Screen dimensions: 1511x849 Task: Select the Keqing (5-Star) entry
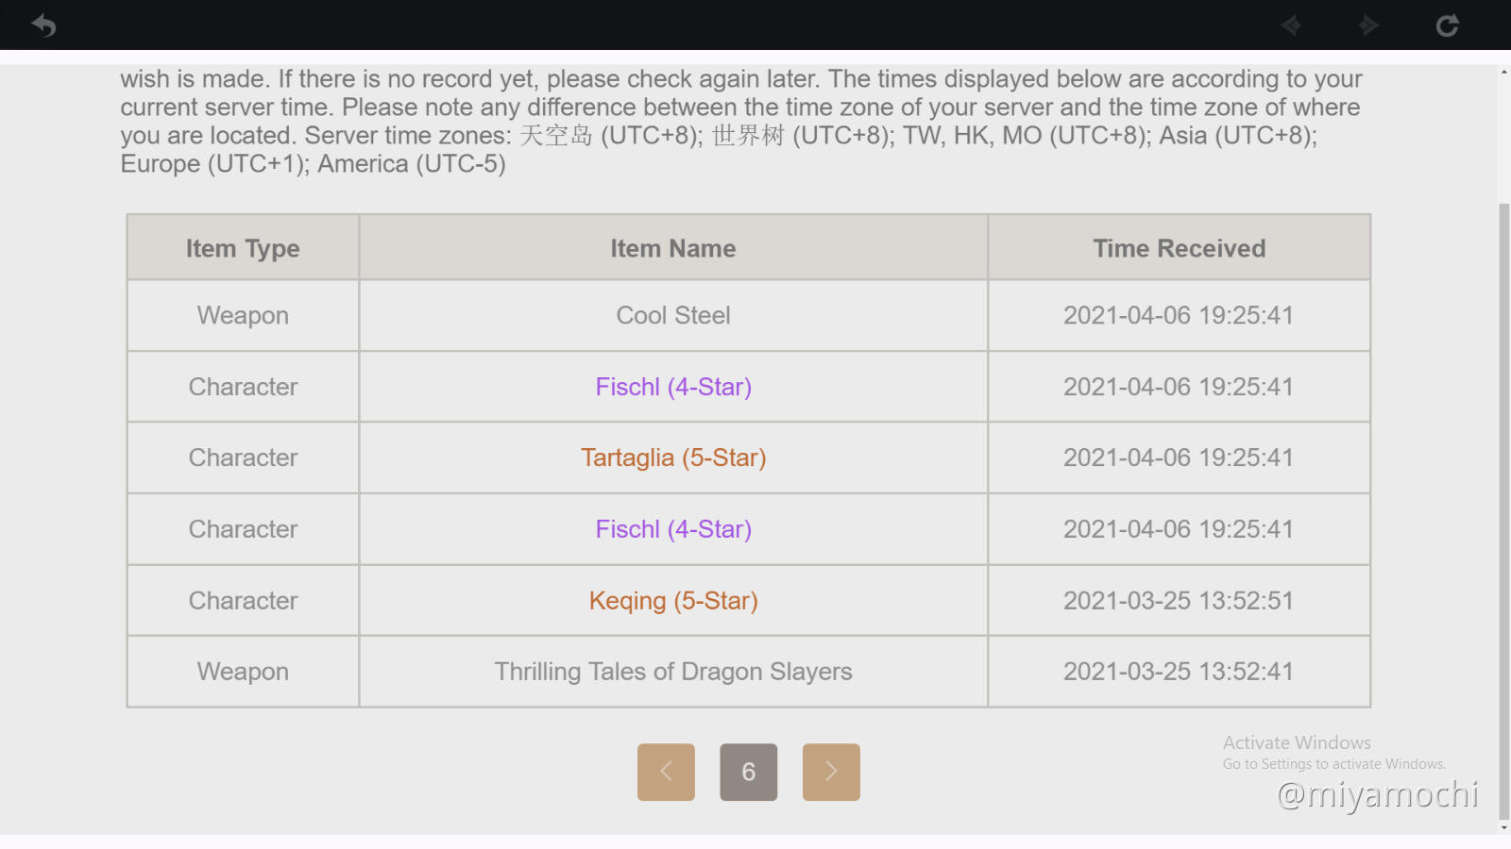tap(673, 601)
